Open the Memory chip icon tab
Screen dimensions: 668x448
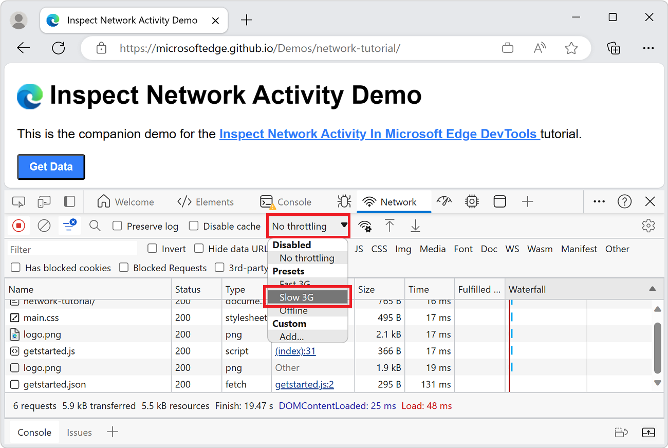point(472,202)
